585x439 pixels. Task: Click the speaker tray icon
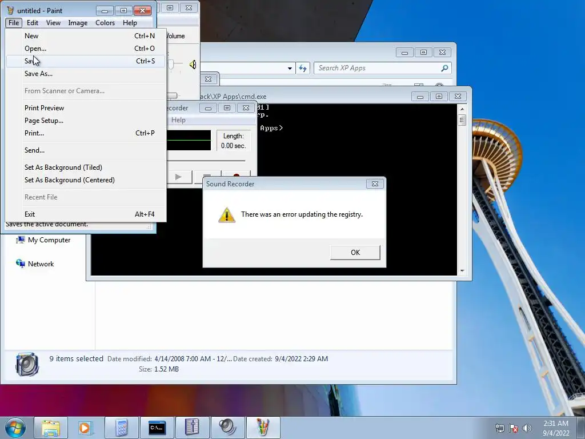tap(527, 428)
